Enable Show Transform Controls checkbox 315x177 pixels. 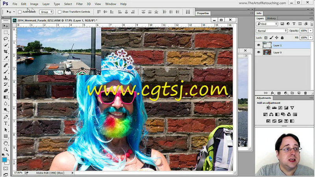pyautogui.click(x=60, y=12)
